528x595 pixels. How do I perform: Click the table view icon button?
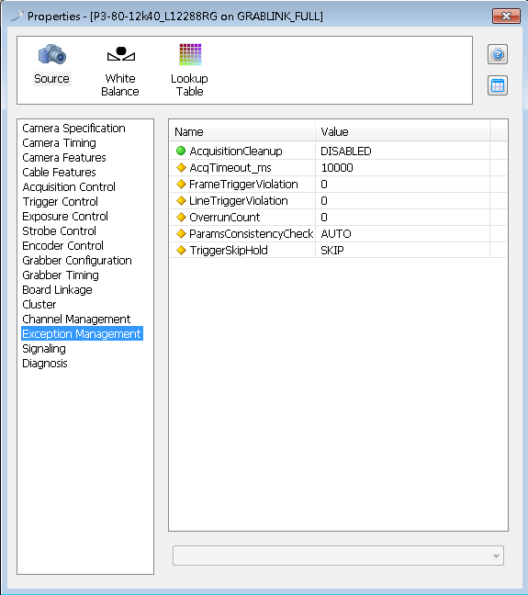(498, 85)
